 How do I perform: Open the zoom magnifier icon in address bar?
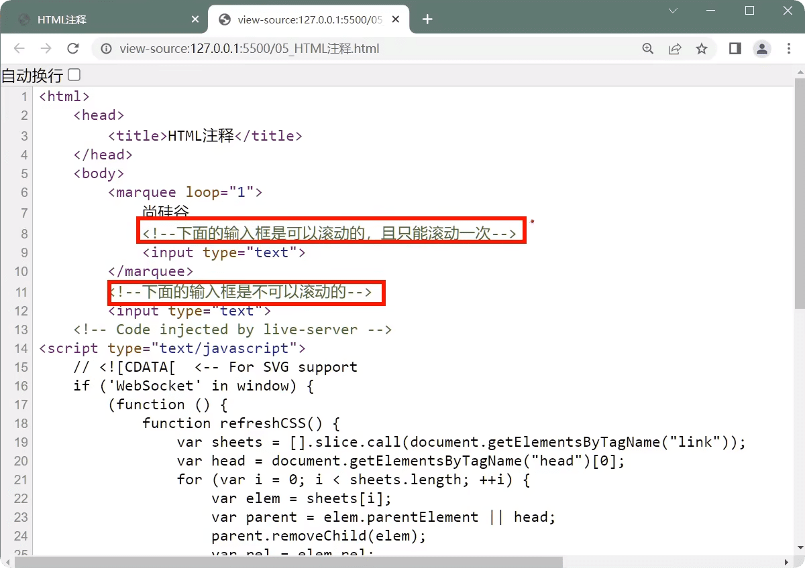tap(648, 48)
